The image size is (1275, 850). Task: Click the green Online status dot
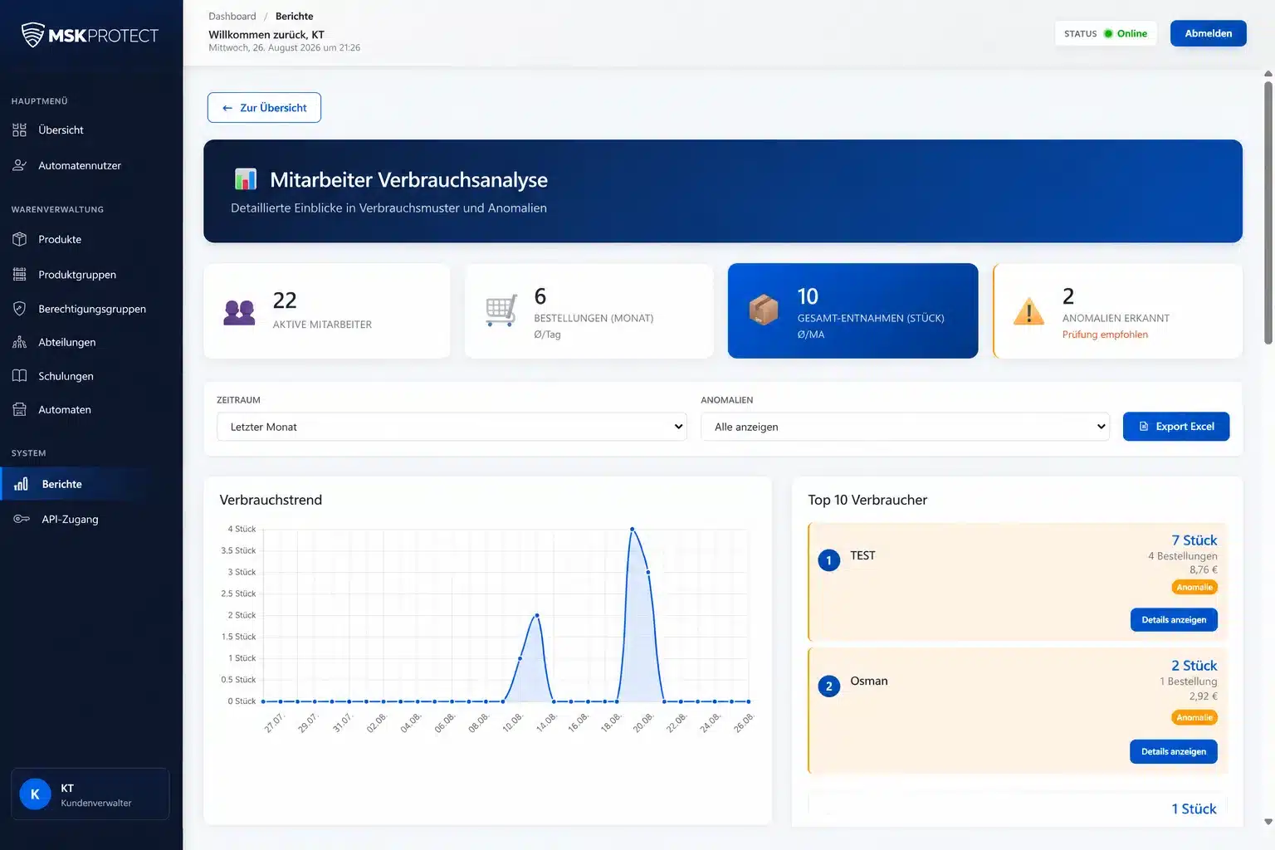point(1108,34)
